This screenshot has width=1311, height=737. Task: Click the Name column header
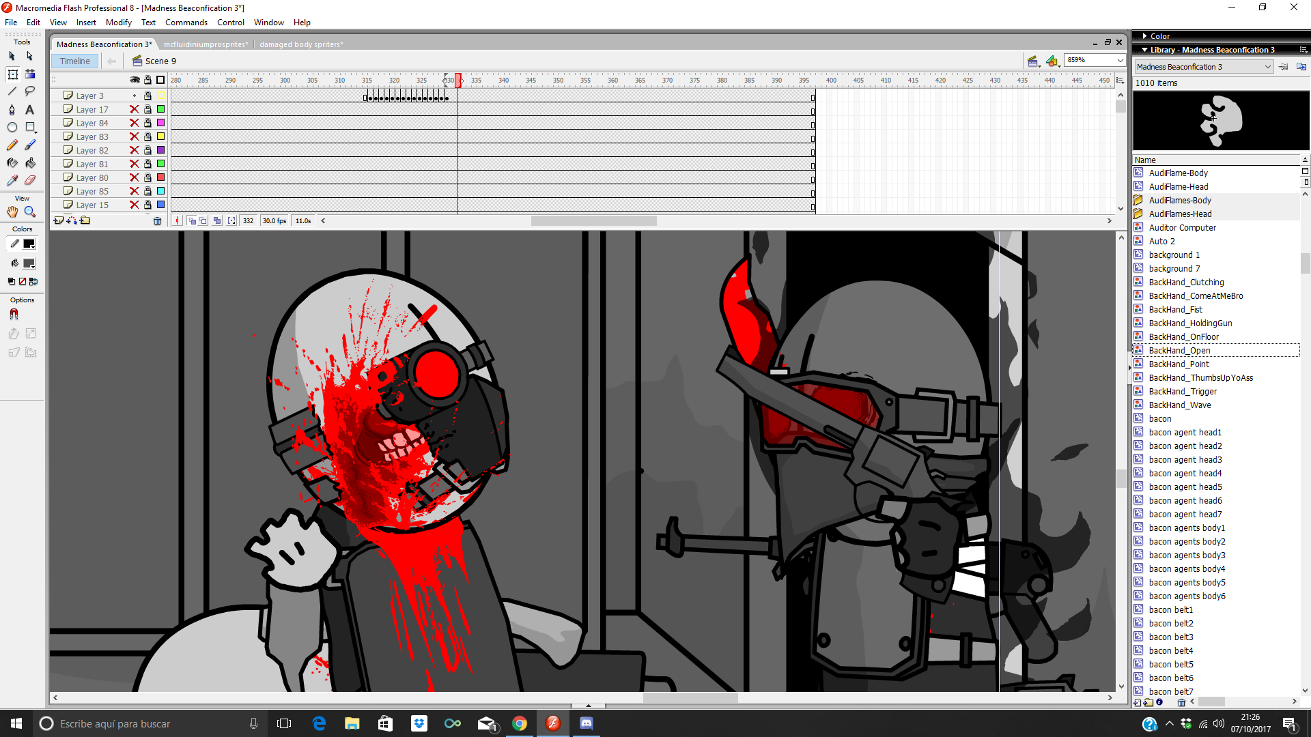[x=1217, y=160]
